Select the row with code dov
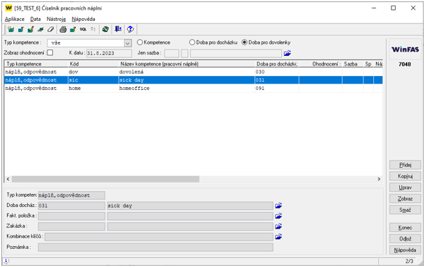Screen dimensions: 425x267 click(194, 72)
